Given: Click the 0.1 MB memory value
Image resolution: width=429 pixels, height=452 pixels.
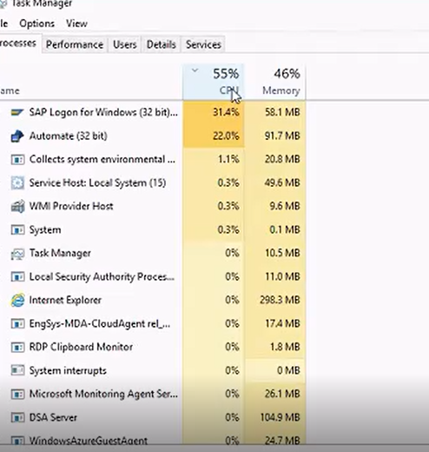Looking at the screenshot, I should pos(285,229).
